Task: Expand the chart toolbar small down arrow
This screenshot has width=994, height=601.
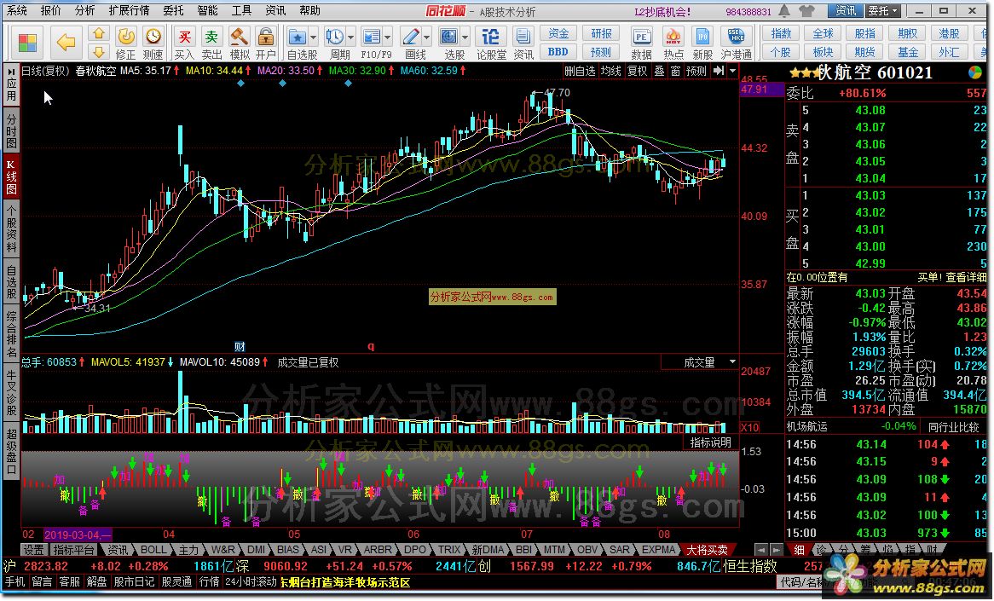Action: pos(733,71)
